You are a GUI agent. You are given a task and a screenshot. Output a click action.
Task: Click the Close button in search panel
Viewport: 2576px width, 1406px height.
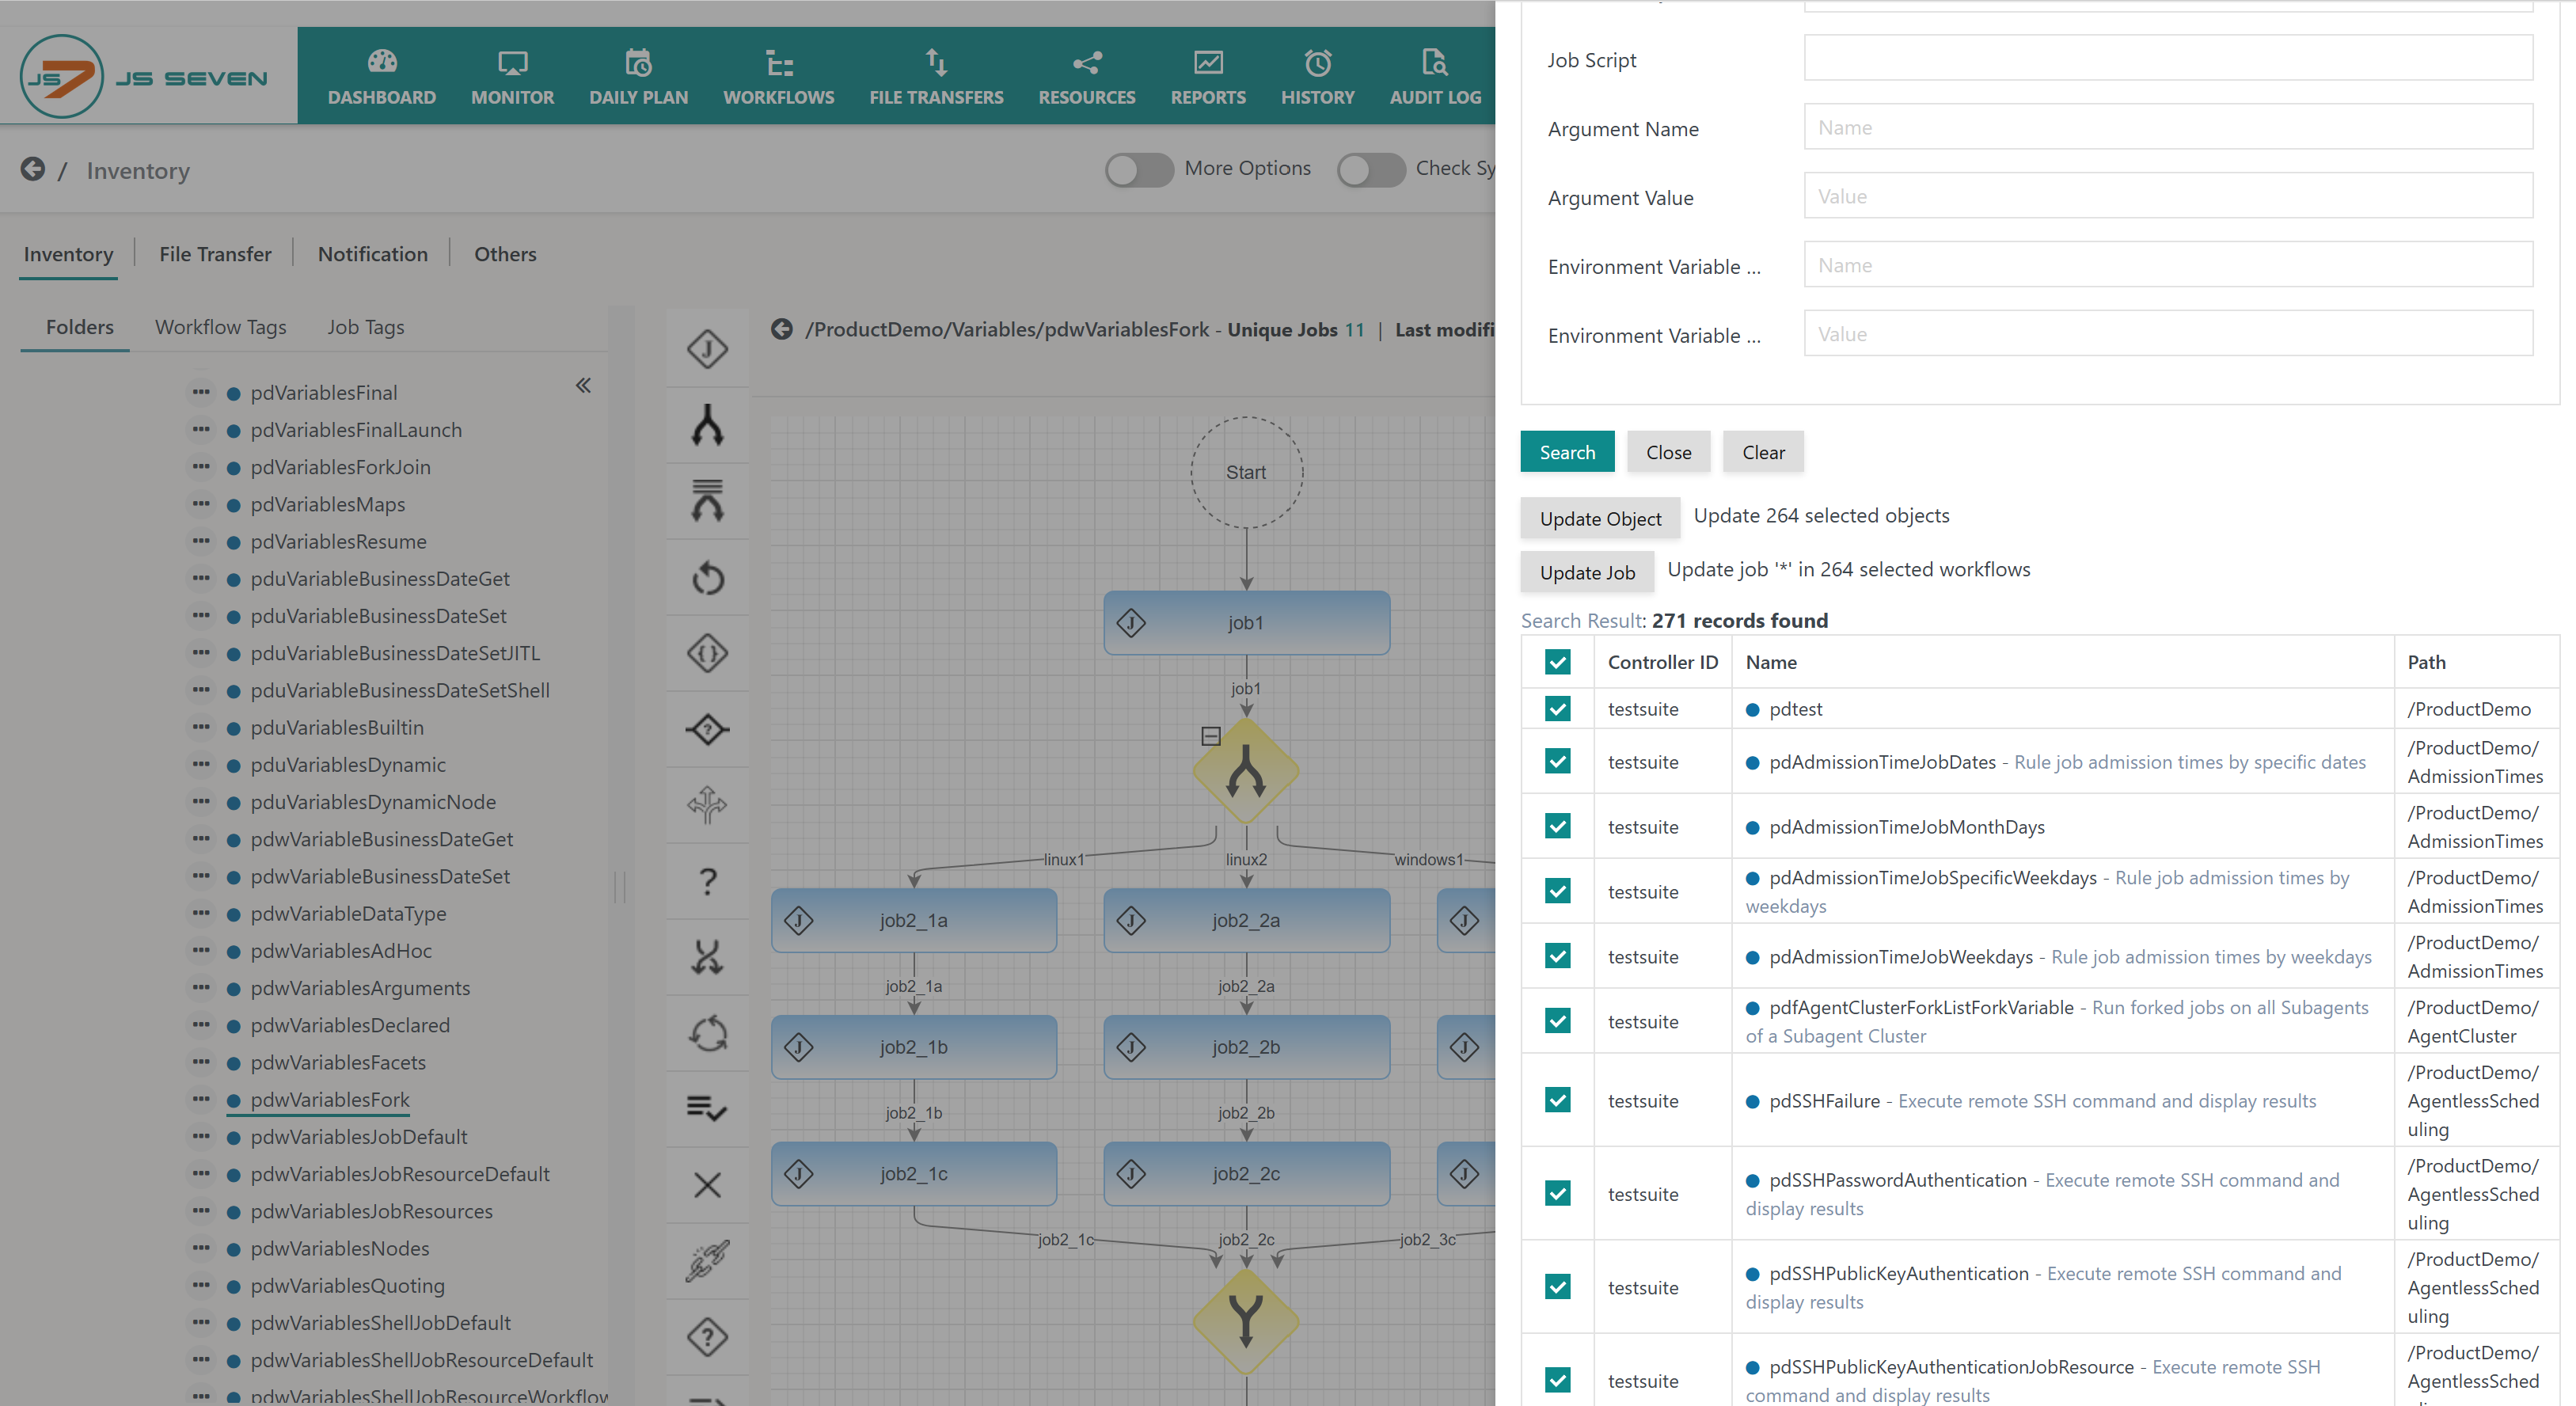coord(1668,452)
